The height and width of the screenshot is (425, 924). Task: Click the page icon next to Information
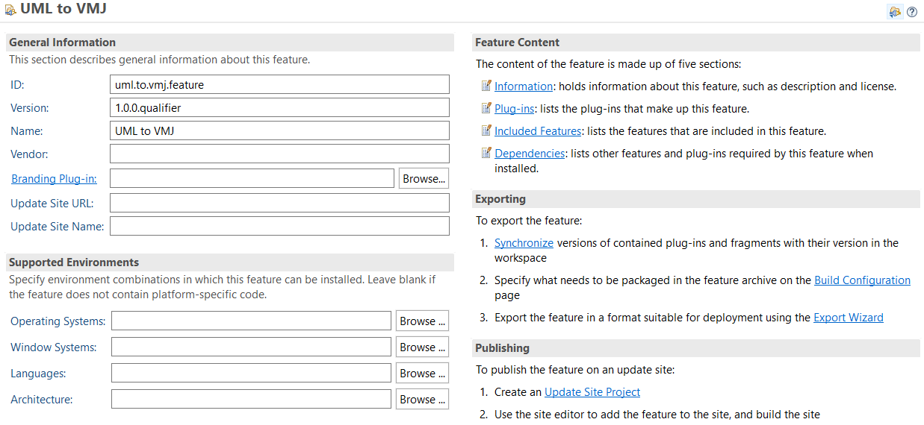[486, 86]
